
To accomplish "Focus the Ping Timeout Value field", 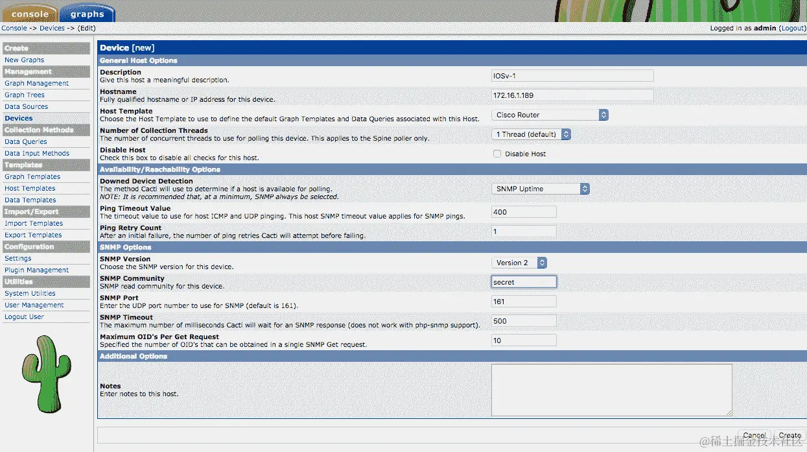I will pos(524,212).
